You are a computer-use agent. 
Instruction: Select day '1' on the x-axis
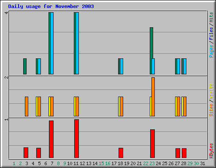[14, 163]
